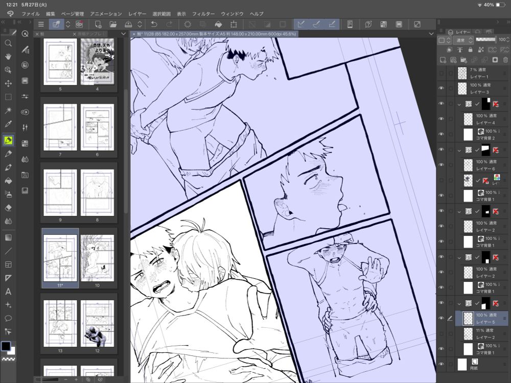Select the Eyedropper tool
Viewport: 511px width, 383px height.
(x=8, y=124)
